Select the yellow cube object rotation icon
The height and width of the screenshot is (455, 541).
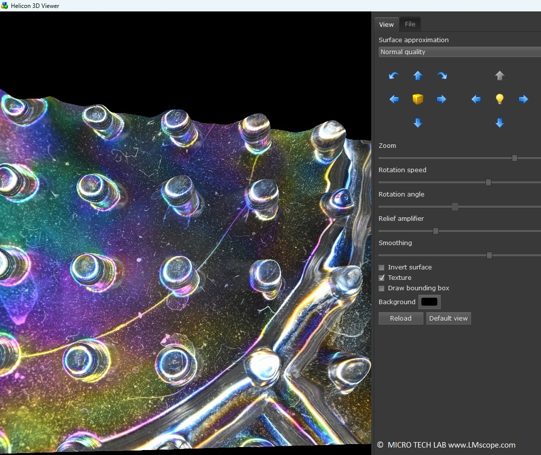(x=417, y=99)
